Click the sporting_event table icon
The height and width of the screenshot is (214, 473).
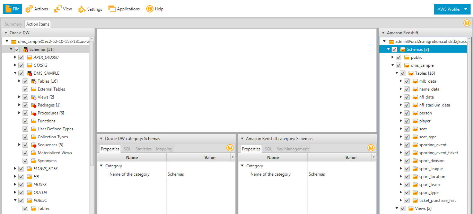(415, 145)
